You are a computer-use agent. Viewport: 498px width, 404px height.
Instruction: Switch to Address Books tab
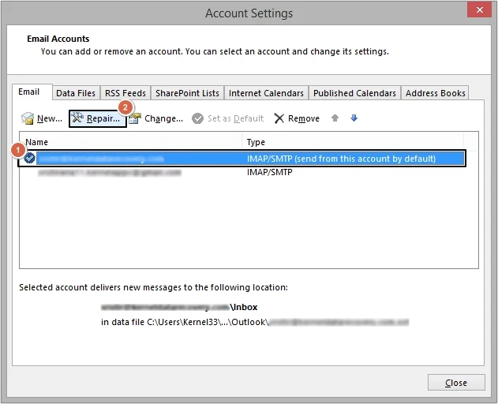pyautogui.click(x=436, y=93)
